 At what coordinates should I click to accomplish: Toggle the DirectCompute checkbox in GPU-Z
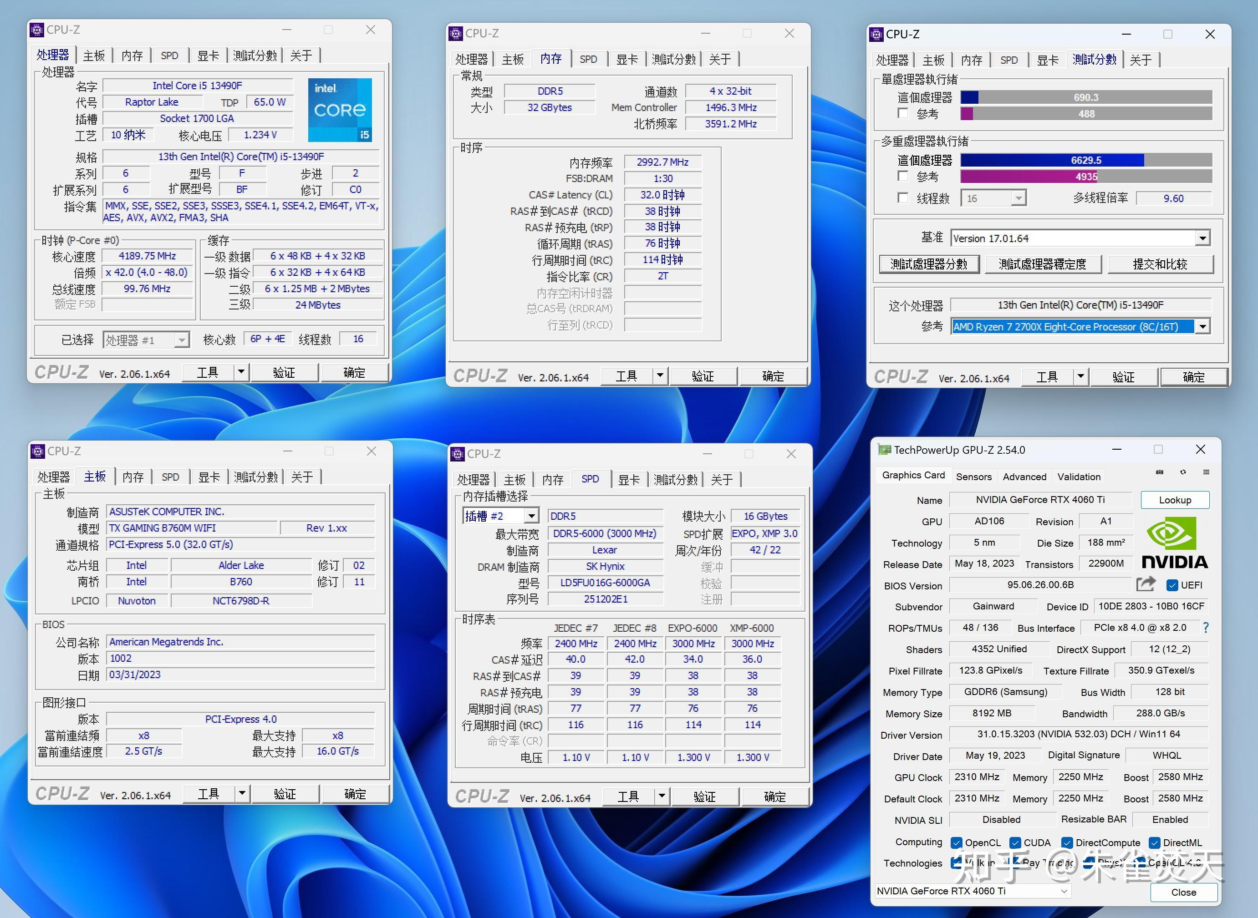[1067, 842]
